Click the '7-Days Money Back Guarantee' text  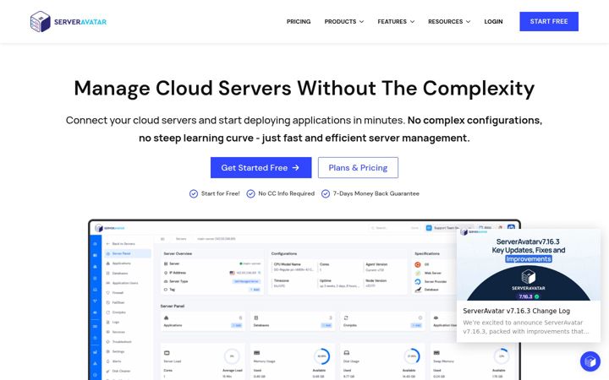tap(376, 193)
